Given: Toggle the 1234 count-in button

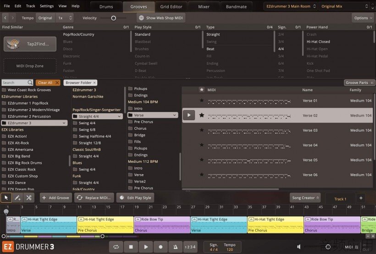Looking at the screenshot, I should pos(190,247).
